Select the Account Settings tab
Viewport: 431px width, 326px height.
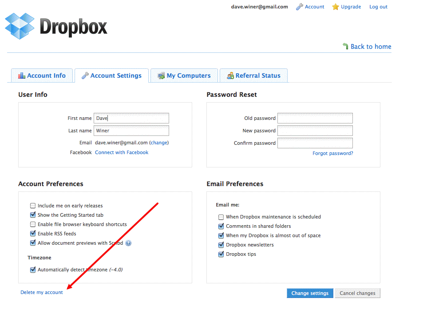pyautogui.click(x=111, y=76)
